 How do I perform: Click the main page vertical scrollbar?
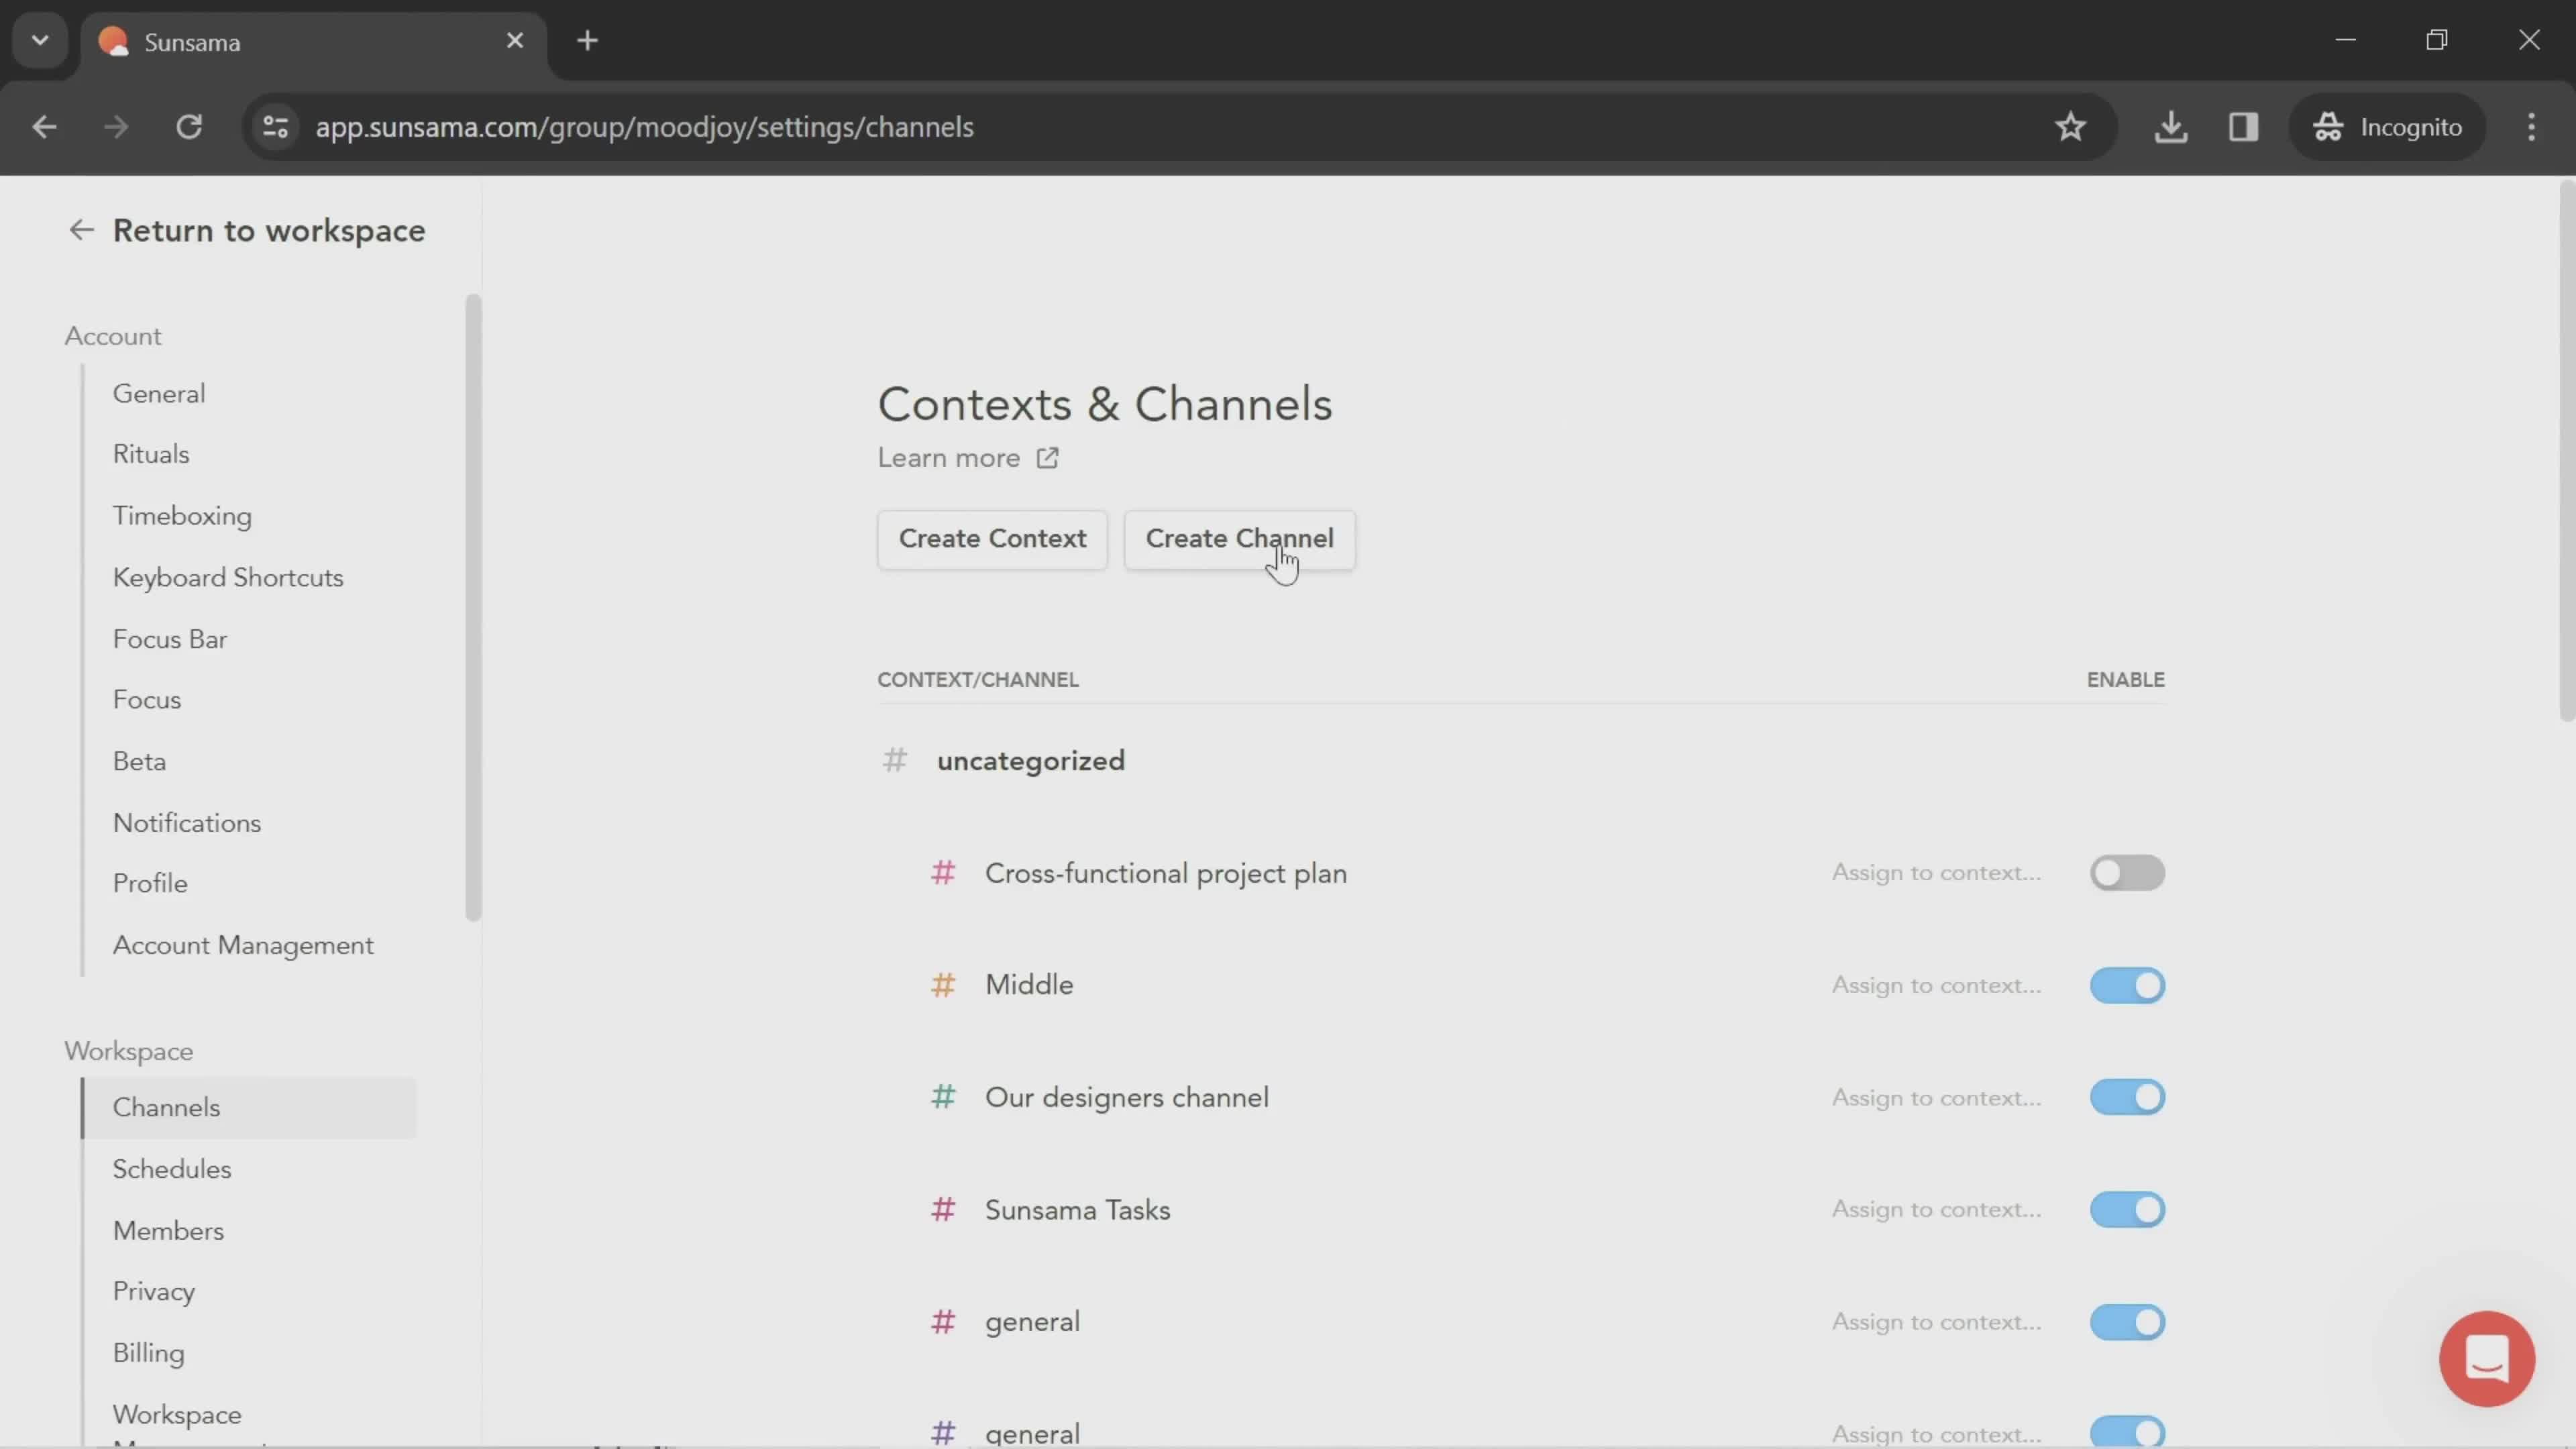coord(2566,450)
